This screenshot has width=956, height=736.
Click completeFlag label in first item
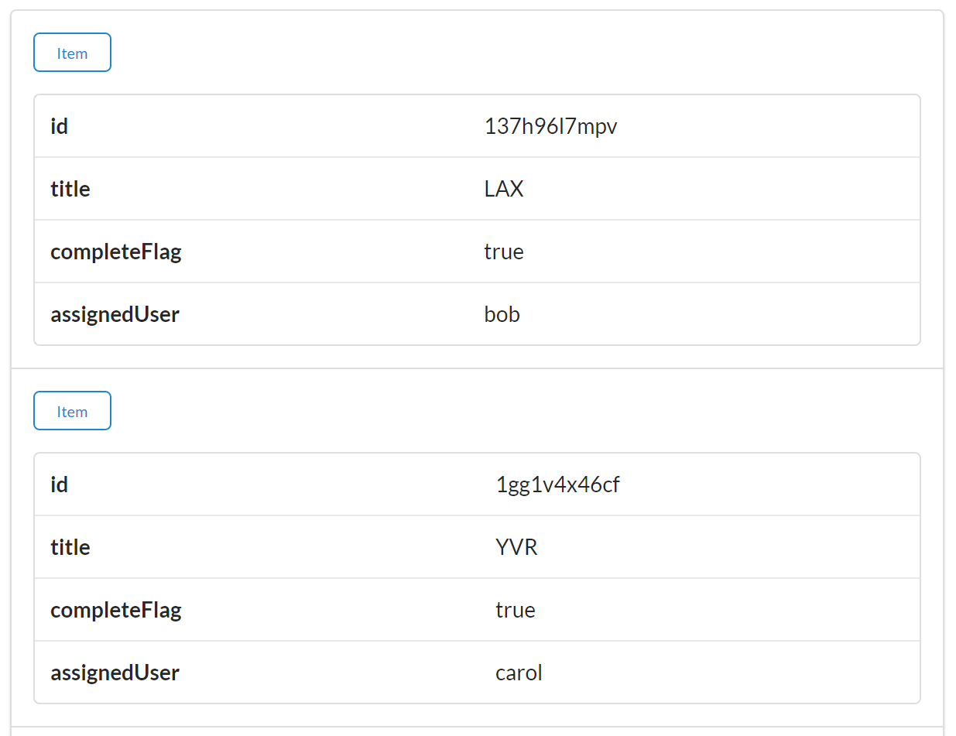pyautogui.click(x=115, y=252)
